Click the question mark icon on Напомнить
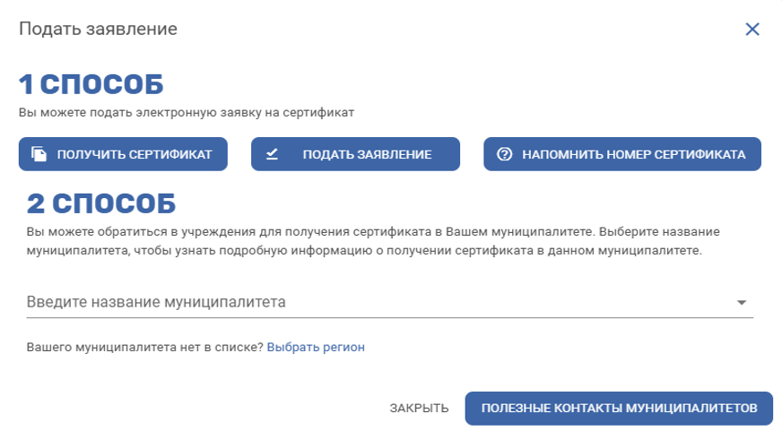The width and height of the screenshot is (782, 431). [x=504, y=154]
